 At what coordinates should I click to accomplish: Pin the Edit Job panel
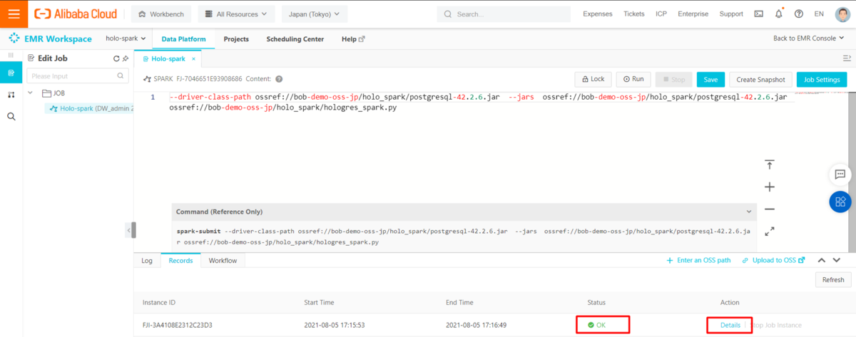[126, 58]
